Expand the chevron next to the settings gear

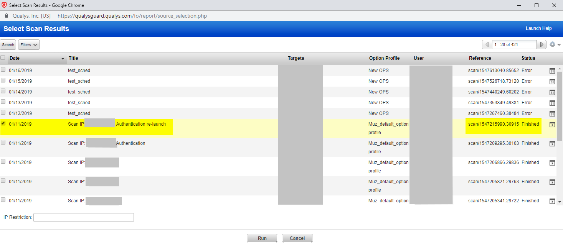tap(558, 44)
